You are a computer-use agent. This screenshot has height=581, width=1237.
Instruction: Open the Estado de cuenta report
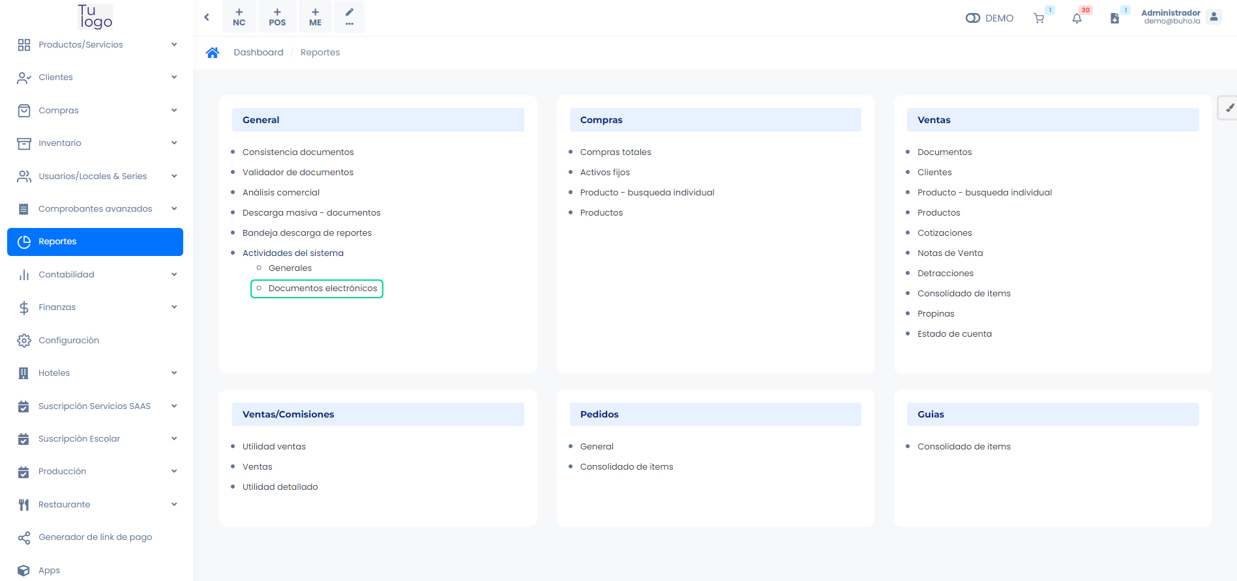954,333
